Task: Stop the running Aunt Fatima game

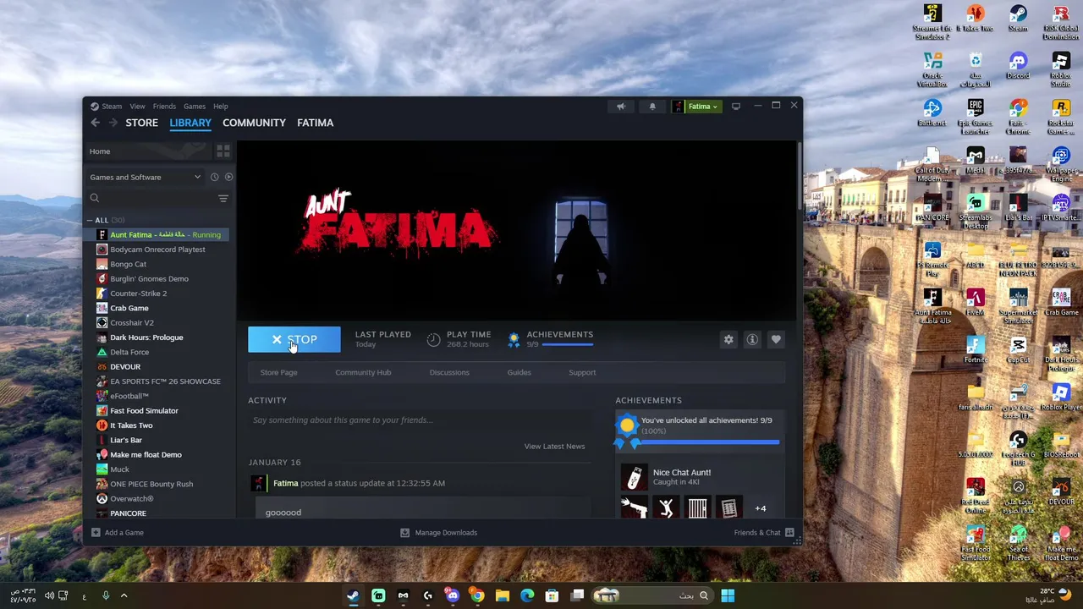Action: tap(294, 339)
